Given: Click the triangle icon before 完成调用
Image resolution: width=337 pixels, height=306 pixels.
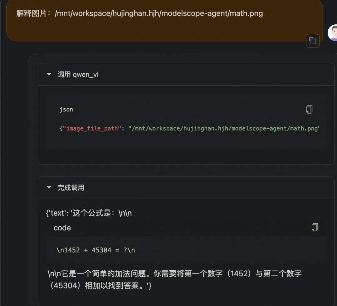Looking at the screenshot, I should (49, 188).
